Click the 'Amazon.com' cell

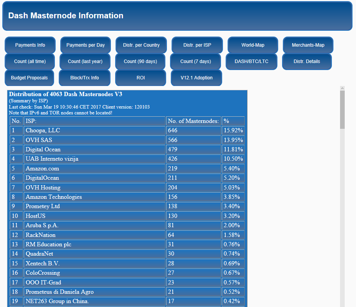point(95,168)
